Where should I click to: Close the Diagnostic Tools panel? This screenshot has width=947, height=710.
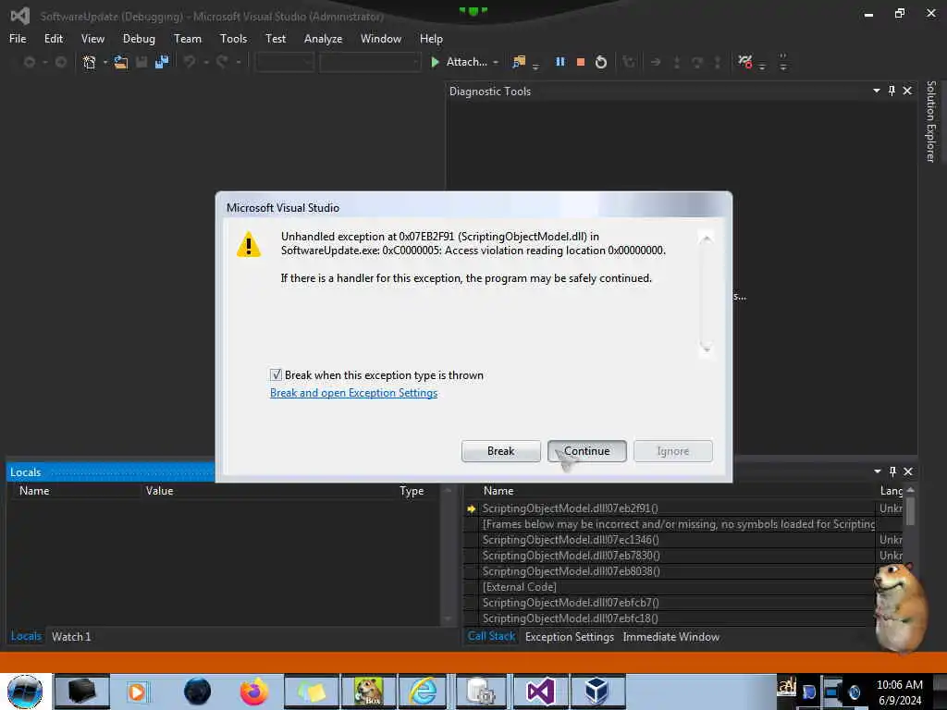coord(907,91)
